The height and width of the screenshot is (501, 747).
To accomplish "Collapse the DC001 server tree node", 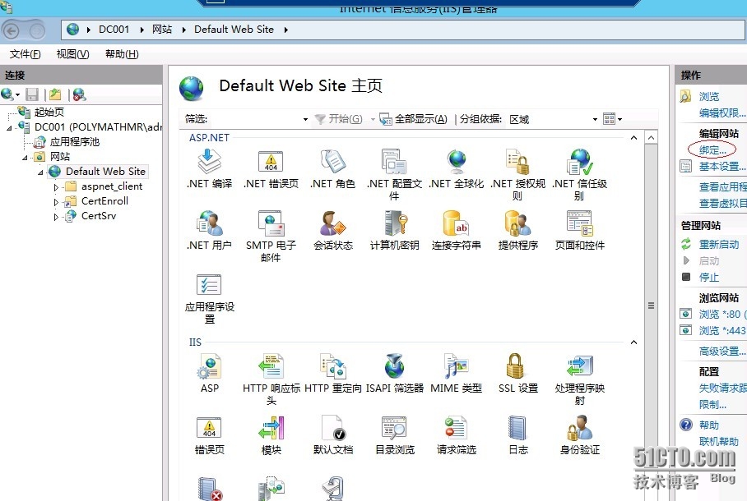I will (x=9, y=128).
